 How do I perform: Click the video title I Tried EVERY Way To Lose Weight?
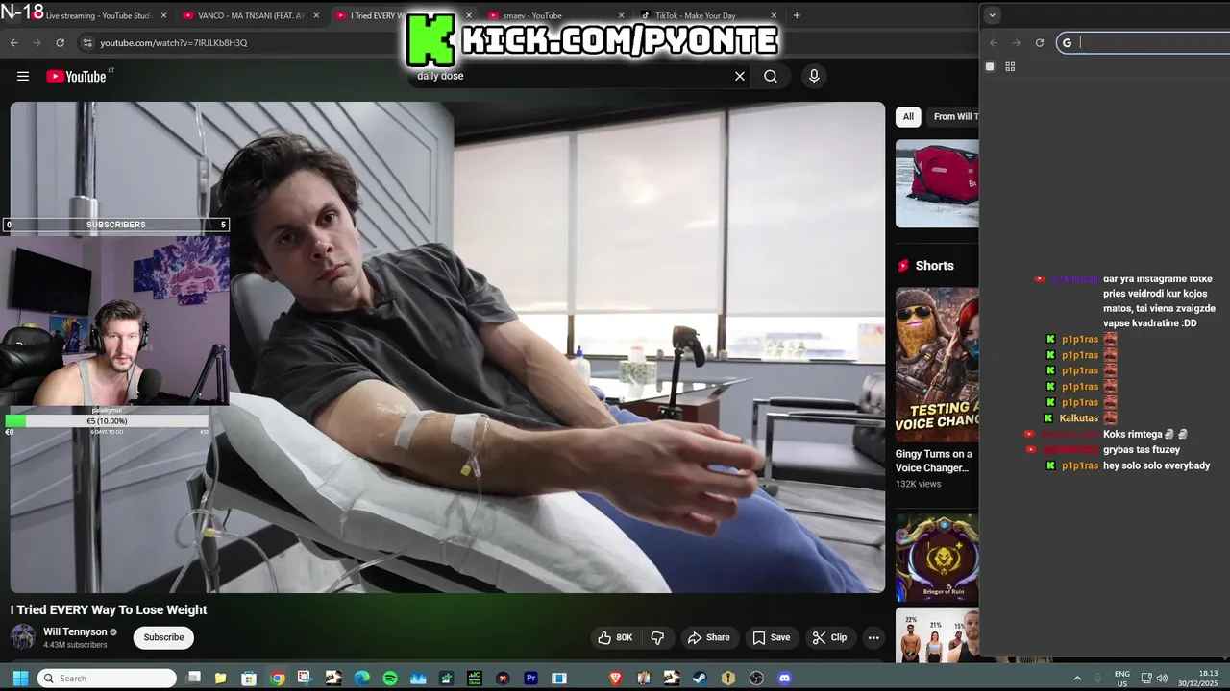click(x=109, y=609)
